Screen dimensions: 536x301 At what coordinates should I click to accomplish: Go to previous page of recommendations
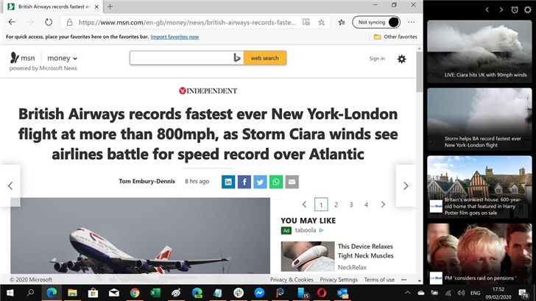coord(304,205)
